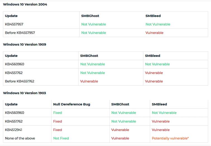Click SMBGhost Vulnerable status for Before KB4551762
Screen dimensions: 211x146
pos(89,81)
